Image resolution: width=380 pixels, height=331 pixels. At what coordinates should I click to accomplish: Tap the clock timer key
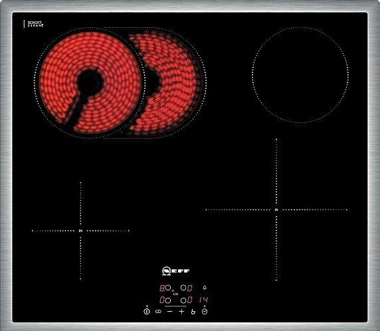point(205,311)
